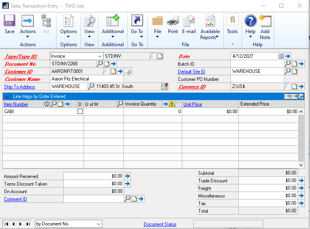Open the Date calendar picker
The height and width of the screenshot is (229, 310).
click(281, 56)
